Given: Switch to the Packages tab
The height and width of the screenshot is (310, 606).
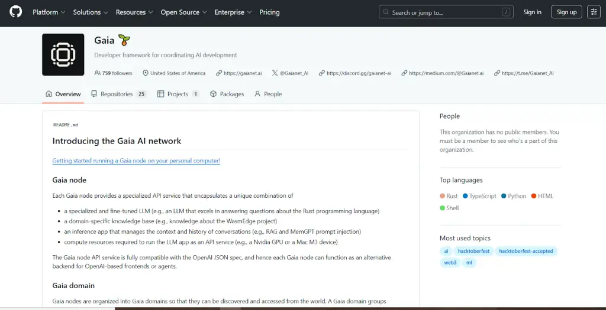Looking at the screenshot, I should pos(227,94).
